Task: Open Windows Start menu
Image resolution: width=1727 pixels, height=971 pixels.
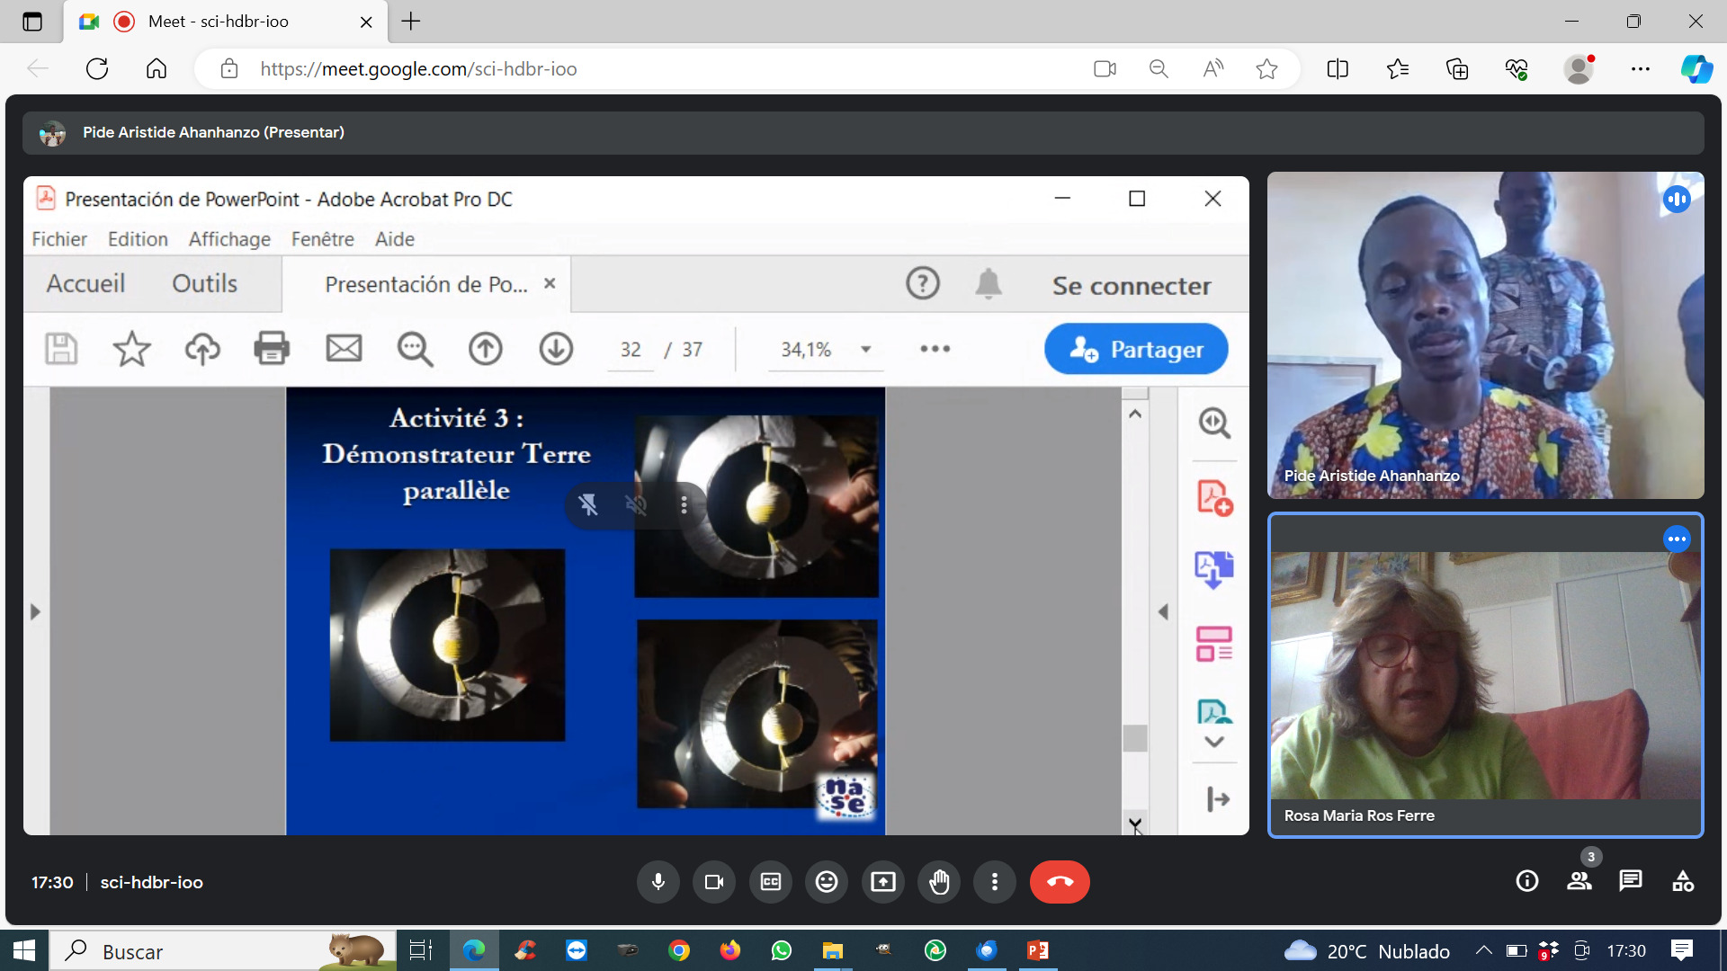Action: (24, 950)
